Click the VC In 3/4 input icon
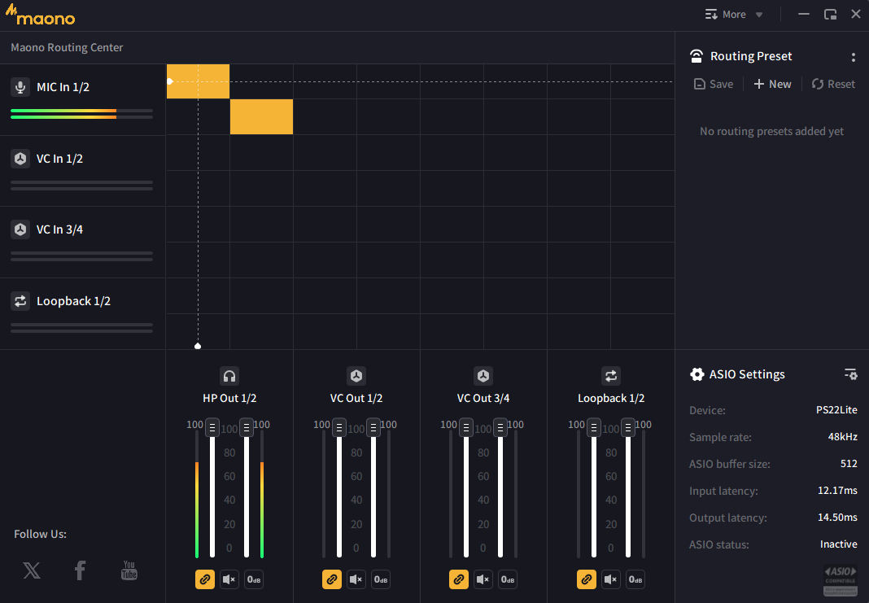The width and height of the screenshot is (869, 603). click(20, 229)
